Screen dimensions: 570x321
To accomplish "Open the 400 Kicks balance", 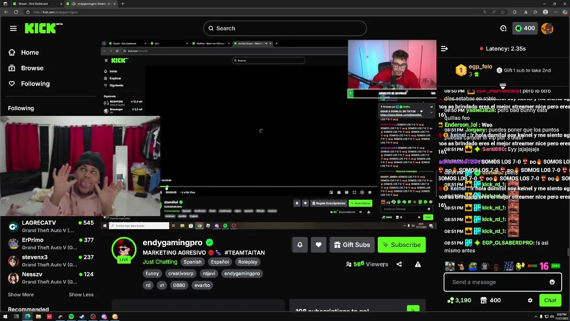I will pyautogui.click(x=525, y=28).
